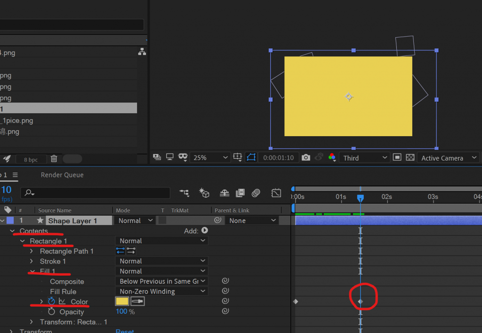Open the yellow Fill Color swatch

click(x=122, y=302)
